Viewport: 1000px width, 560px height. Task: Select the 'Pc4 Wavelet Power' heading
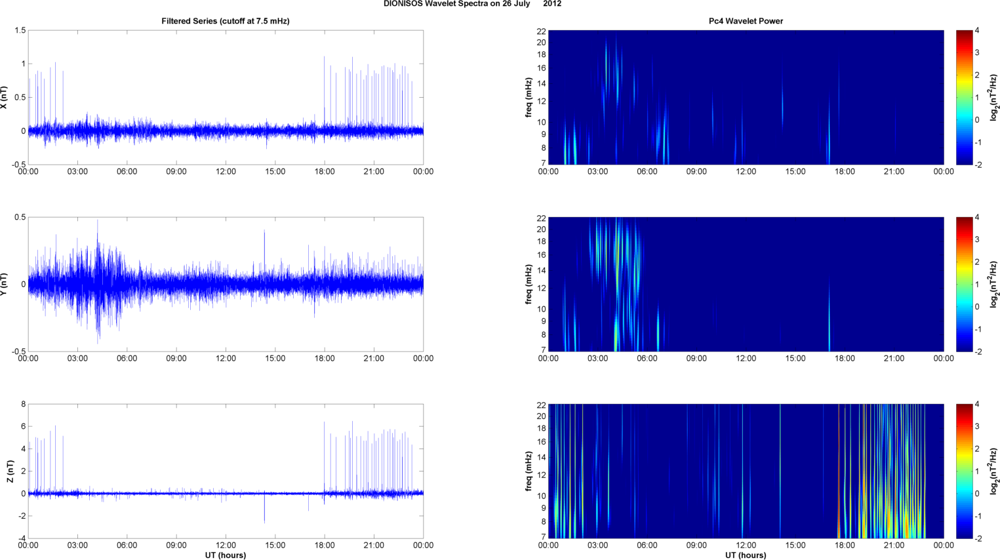(746, 21)
